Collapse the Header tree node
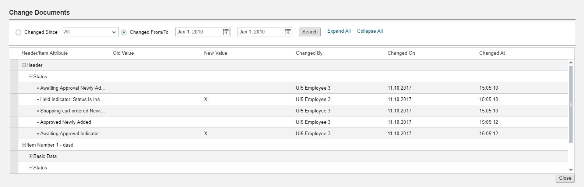Image resolution: width=584 pixels, height=187 pixels. click(24, 65)
